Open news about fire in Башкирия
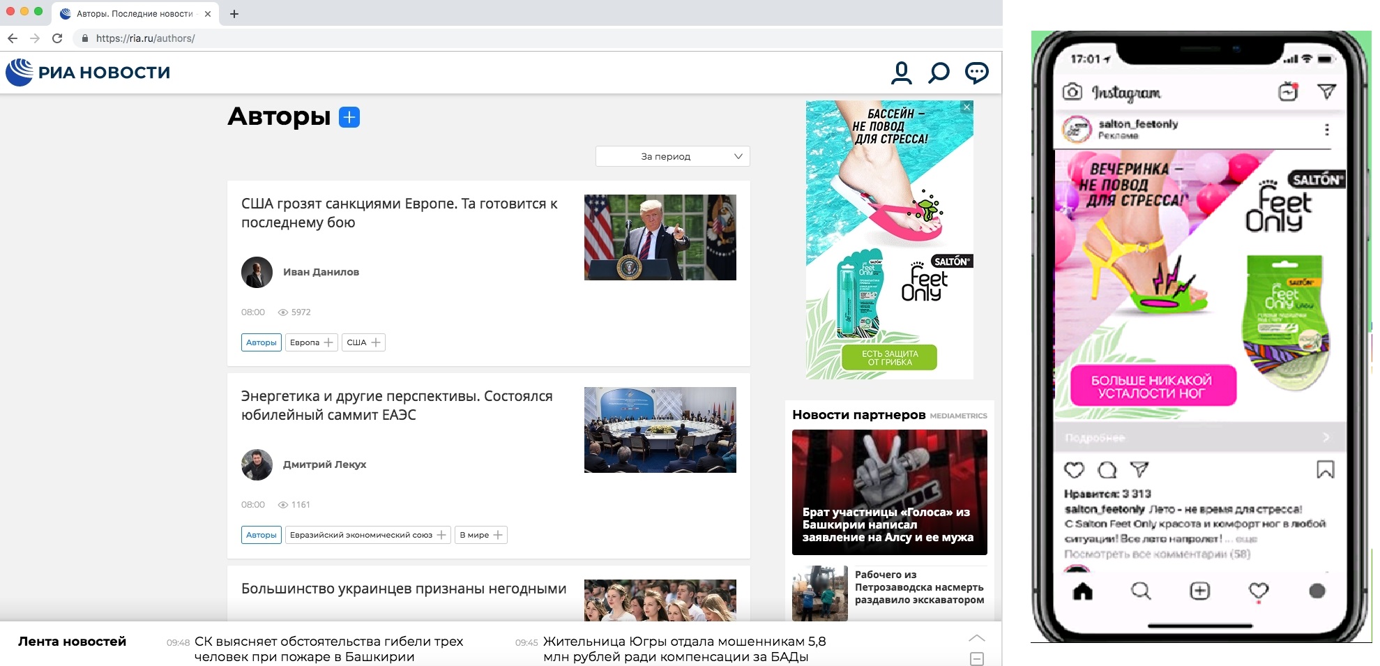1380x666 pixels. [x=328, y=649]
